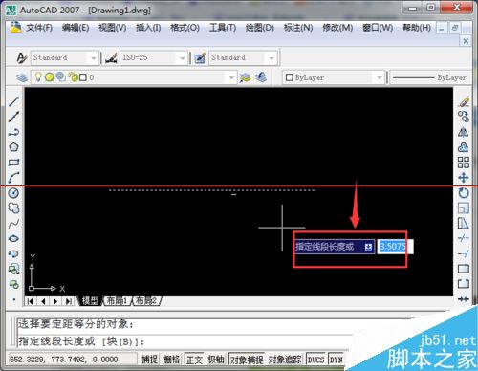Select the Mirror tool
This screenshot has width=478, height=371.
pos(464,132)
